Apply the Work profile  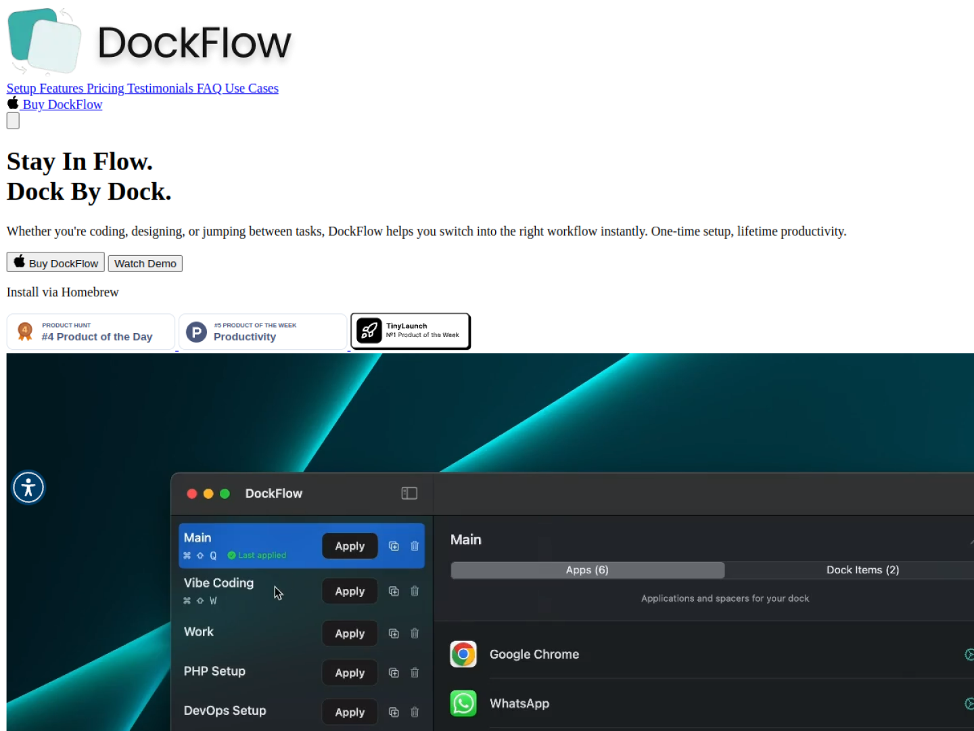pos(350,634)
